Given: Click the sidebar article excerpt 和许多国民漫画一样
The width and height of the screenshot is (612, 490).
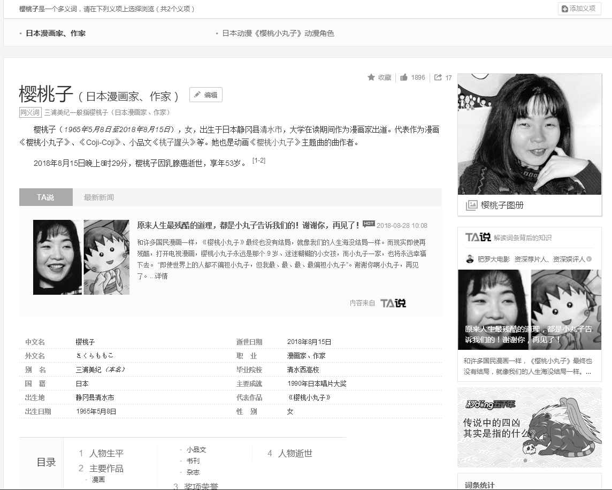Looking at the screenshot, I should 527,366.
